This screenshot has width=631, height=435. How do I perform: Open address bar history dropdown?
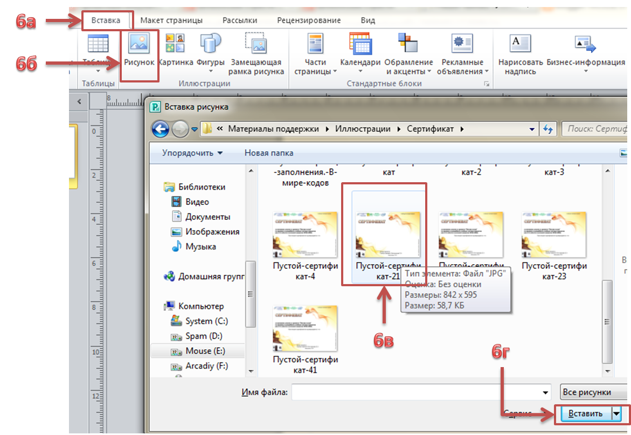[532, 129]
